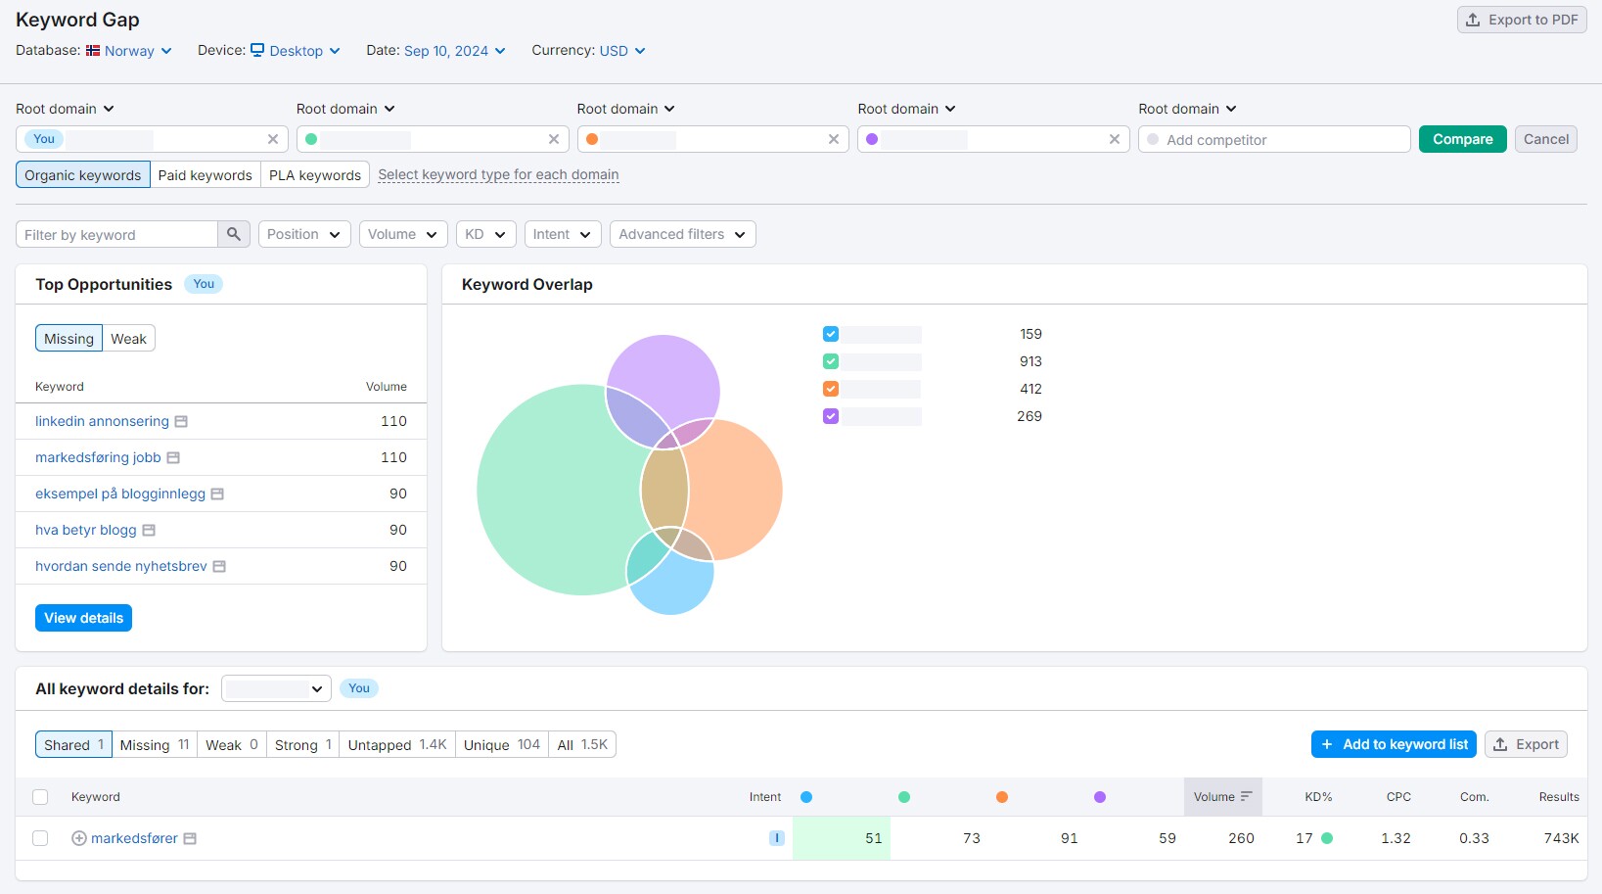This screenshot has height=894, width=1602.
Task: Click the plus icon before markedsfører keyword
Action: tap(79, 838)
